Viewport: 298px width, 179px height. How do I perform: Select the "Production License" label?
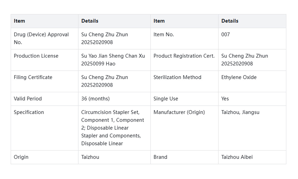(36, 56)
